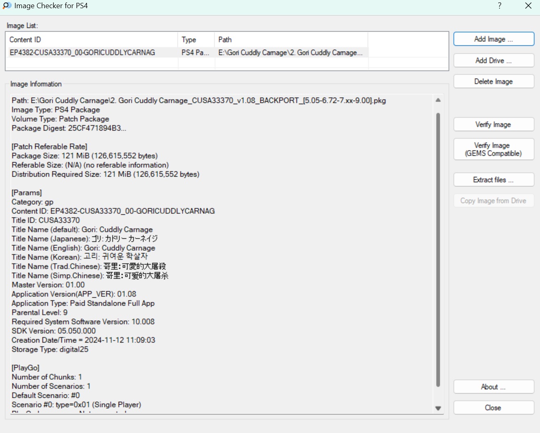The image size is (540, 433).
Task: Start verification with Verify Image button
Action: 493,125
